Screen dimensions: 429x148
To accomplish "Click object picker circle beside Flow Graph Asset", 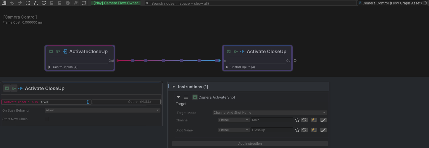I will coord(425,3).
